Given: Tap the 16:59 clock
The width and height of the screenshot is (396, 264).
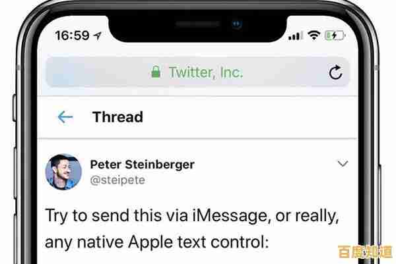Looking at the screenshot, I should (x=72, y=36).
